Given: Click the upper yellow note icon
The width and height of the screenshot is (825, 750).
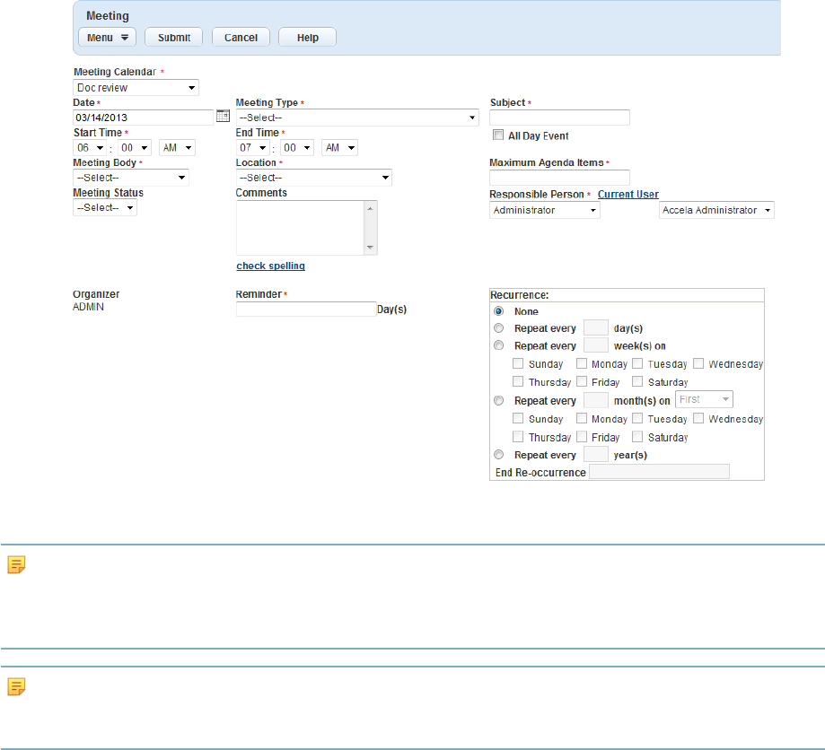Looking at the screenshot, I should point(16,564).
